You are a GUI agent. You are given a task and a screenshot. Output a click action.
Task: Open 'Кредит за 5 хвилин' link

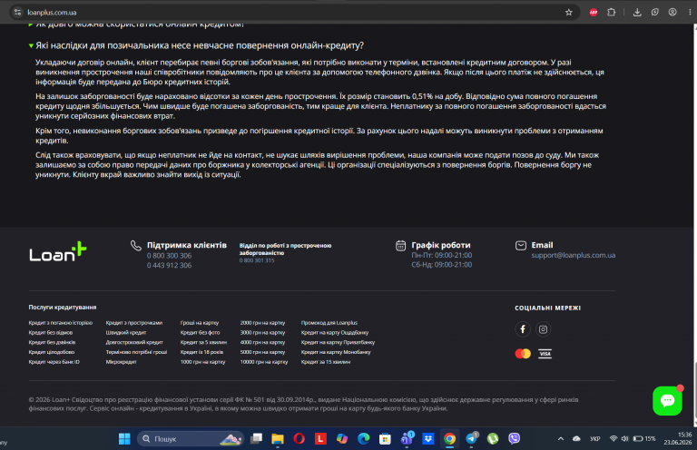203,343
